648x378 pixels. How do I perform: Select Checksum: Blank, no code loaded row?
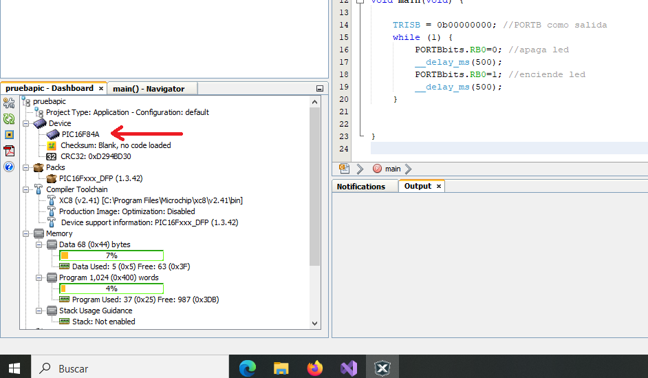(x=116, y=145)
